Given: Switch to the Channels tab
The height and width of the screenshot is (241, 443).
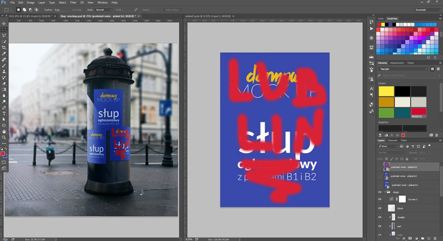Looking at the screenshot, I should pos(392,140).
